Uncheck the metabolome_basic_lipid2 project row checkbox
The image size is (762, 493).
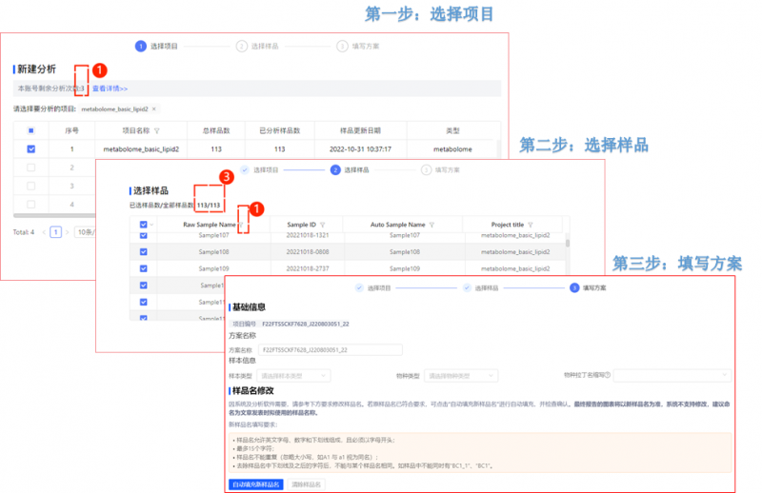pyautogui.click(x=31, y=149)
